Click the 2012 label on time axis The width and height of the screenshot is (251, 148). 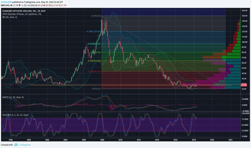pyautogui.click(x=139, y=140)
